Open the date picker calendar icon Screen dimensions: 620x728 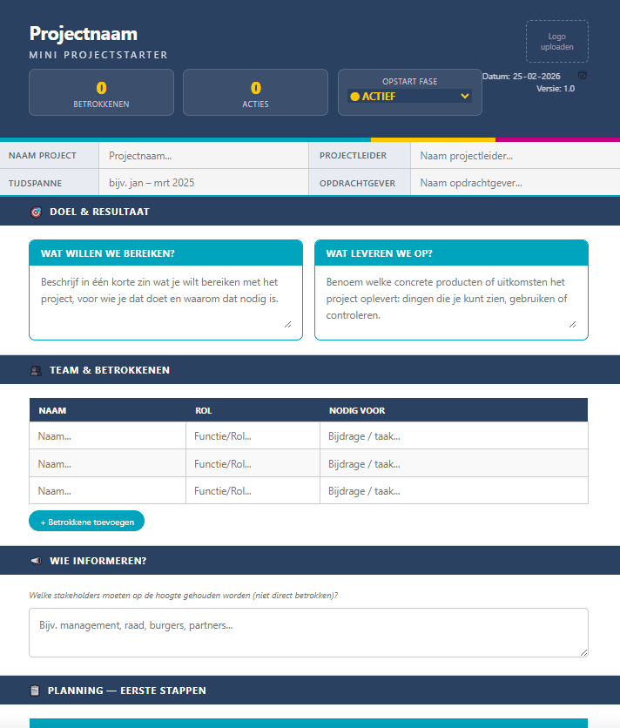click(x=583, y=75)
